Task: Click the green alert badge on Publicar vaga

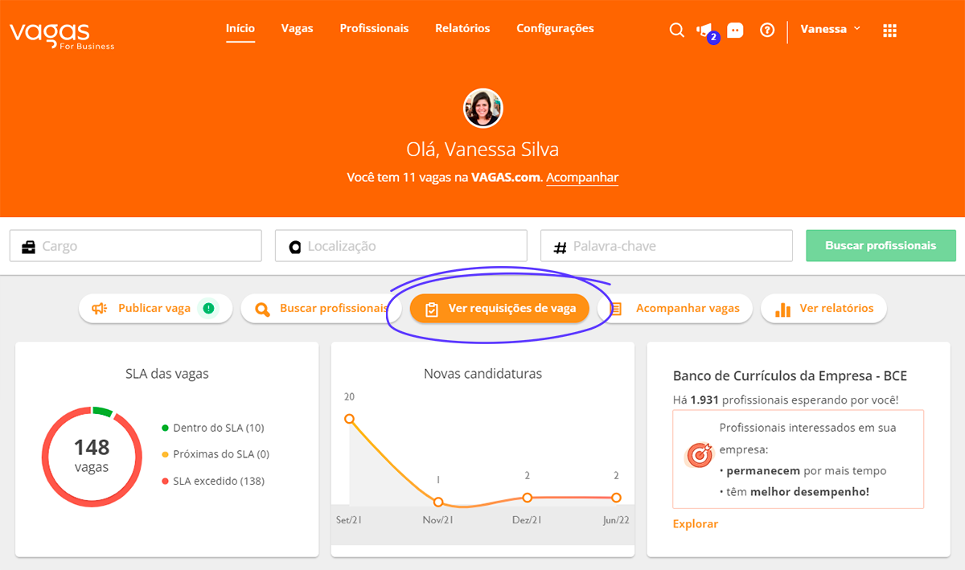Action: (208, 308)
